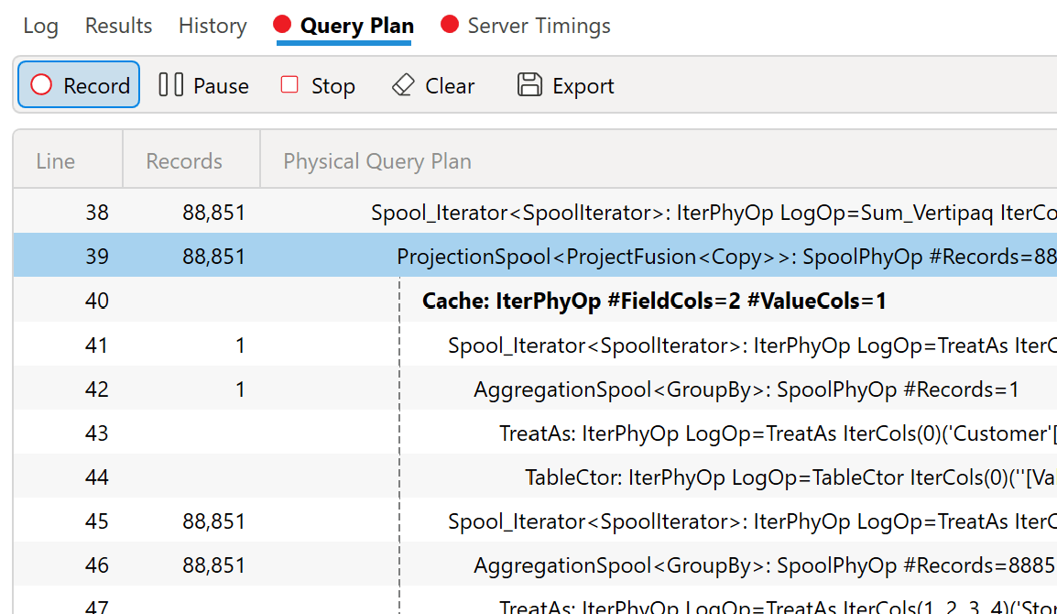
Task: Click the Pause bars icon
Action: tap(170, 85)
